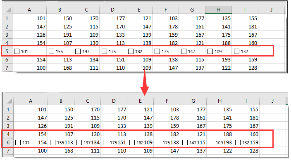Tick column F's 175 checkbox in lower sheet

(x=158, y=142)
